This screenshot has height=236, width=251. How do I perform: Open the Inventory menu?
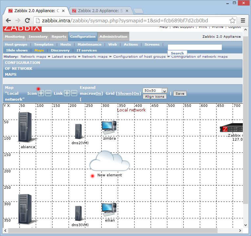(x=38, y=36)
